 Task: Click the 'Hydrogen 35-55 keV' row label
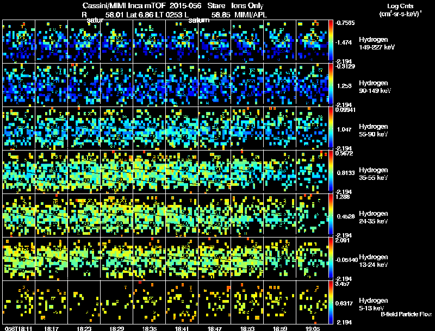[374, 174]
